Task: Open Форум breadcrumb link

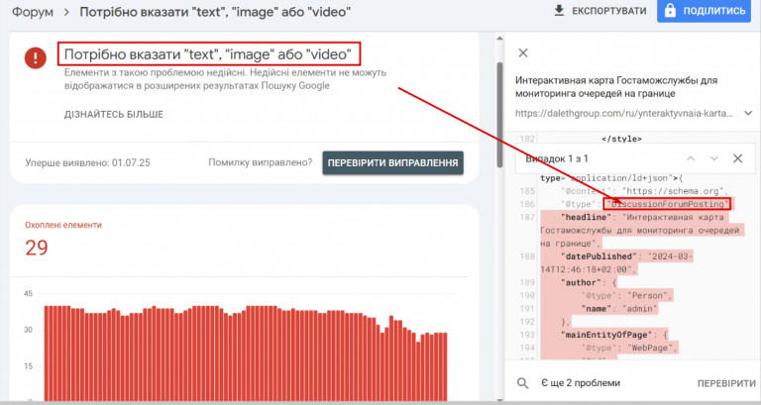Action: pyautogui.click(x=33, y=12)
